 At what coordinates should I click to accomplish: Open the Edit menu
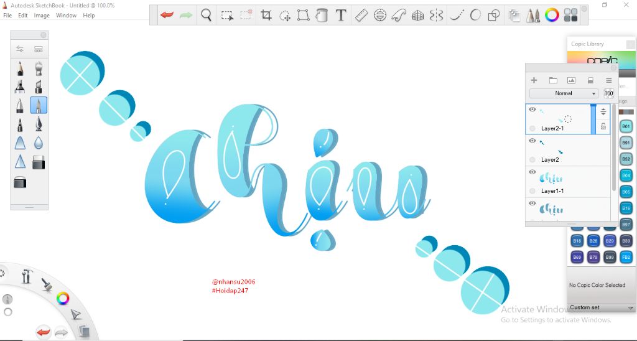point(23,16)
